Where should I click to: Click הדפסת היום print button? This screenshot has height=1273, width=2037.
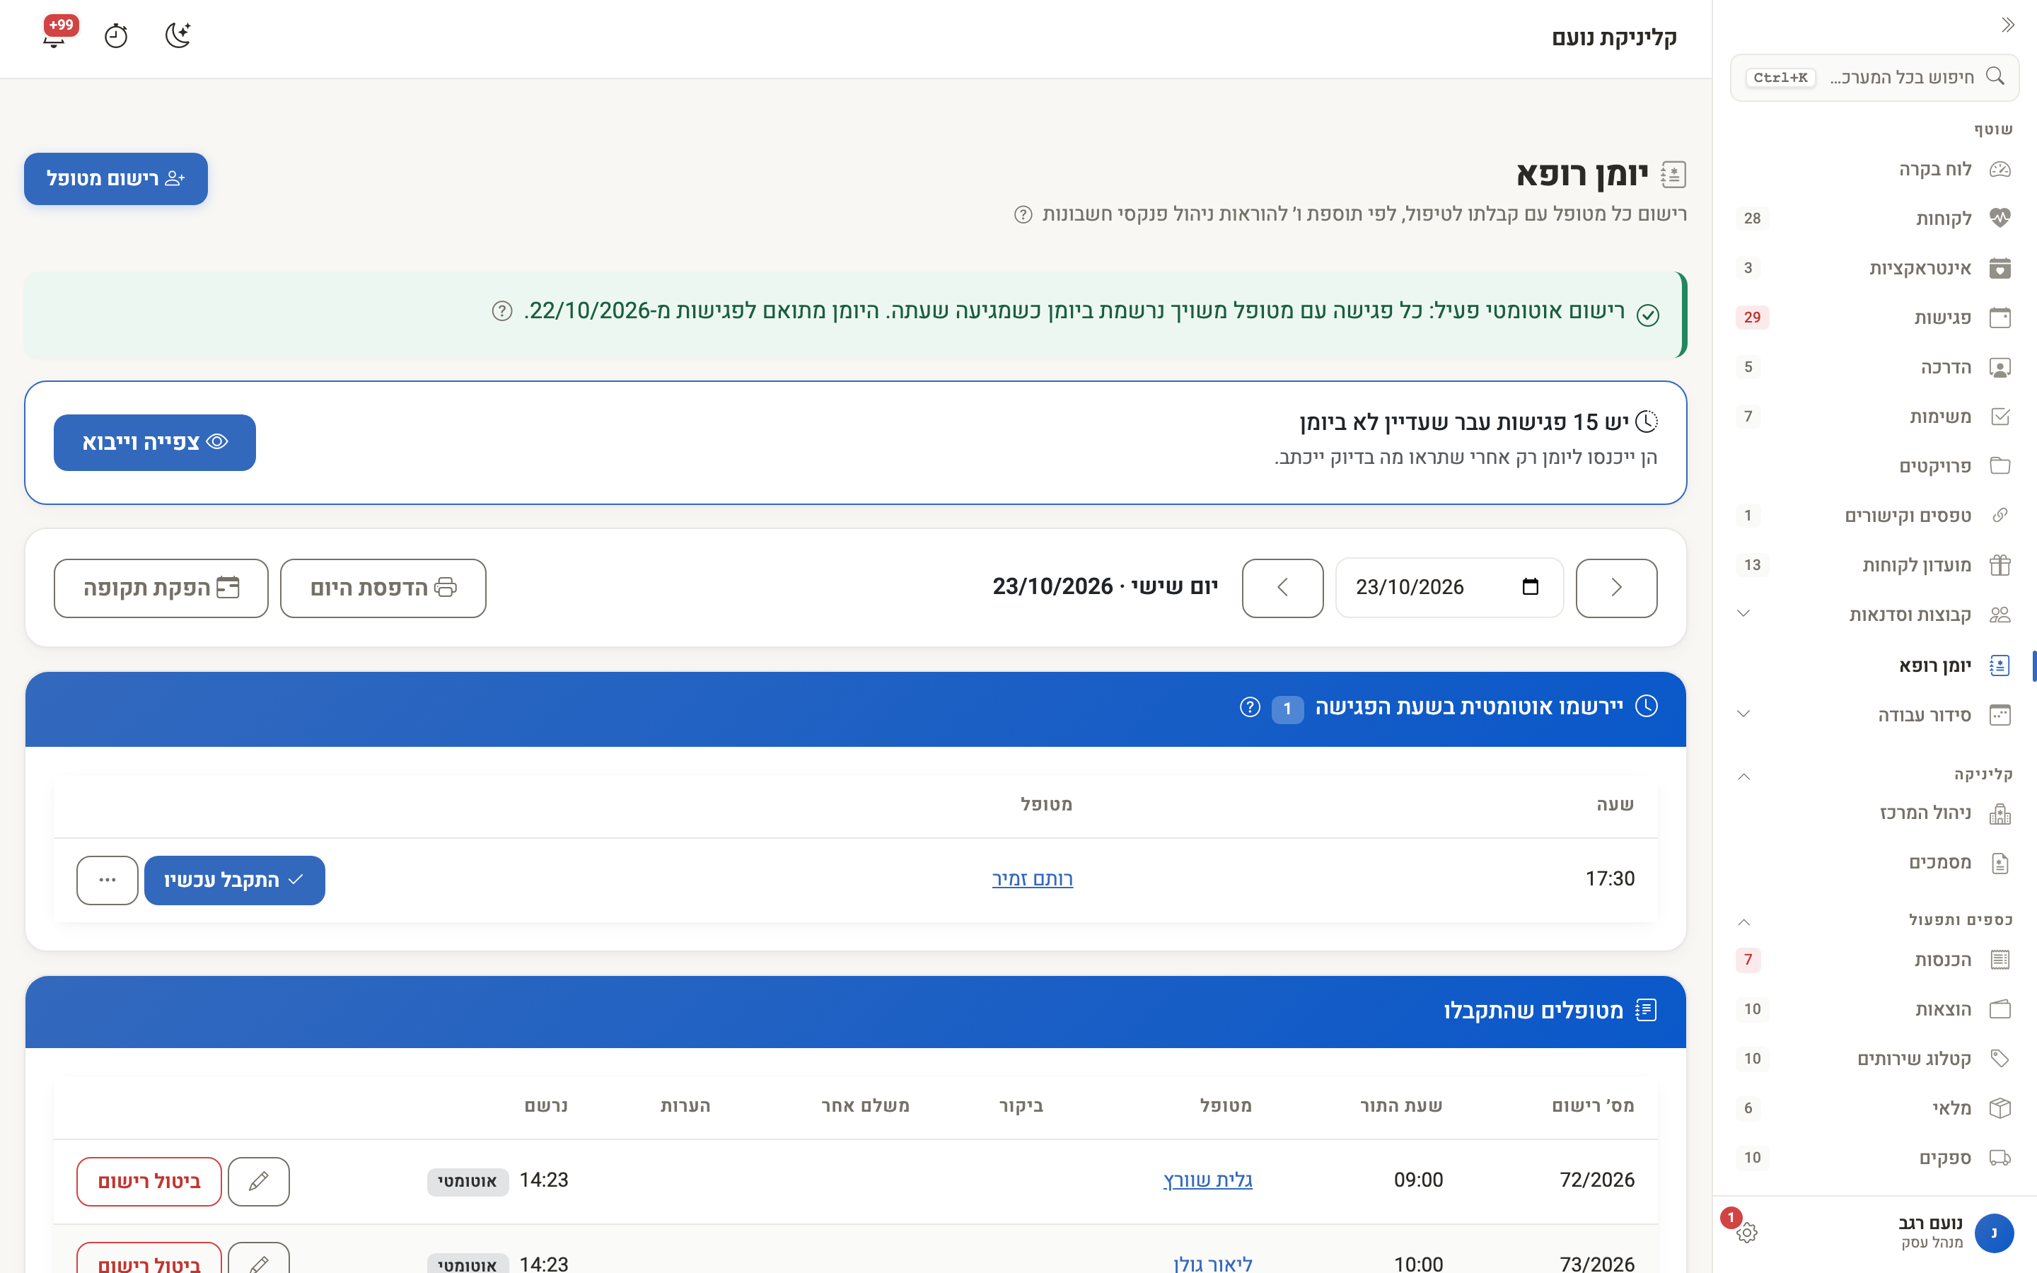[x=383, y=588]
